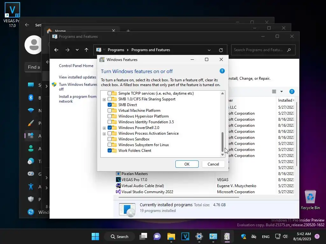
Task: Select the Pixelan Masters program entry
Action: 135,174
